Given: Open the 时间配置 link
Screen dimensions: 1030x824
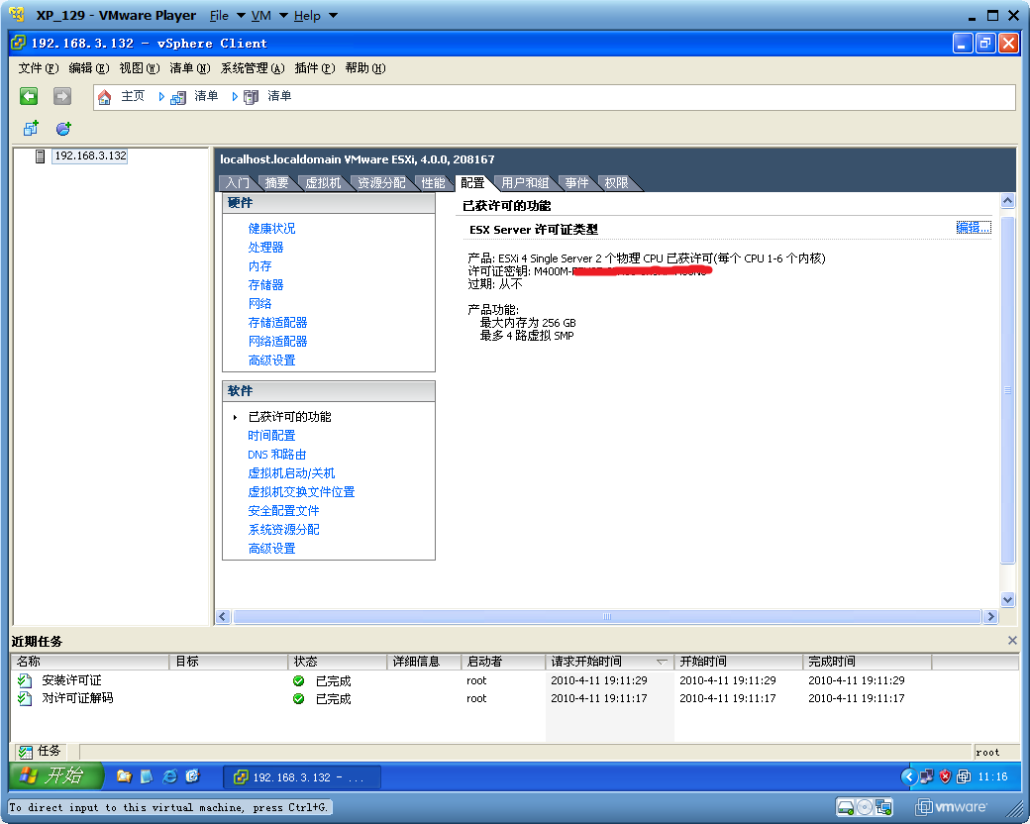Looking at the screenshot, I should (272, 436).
